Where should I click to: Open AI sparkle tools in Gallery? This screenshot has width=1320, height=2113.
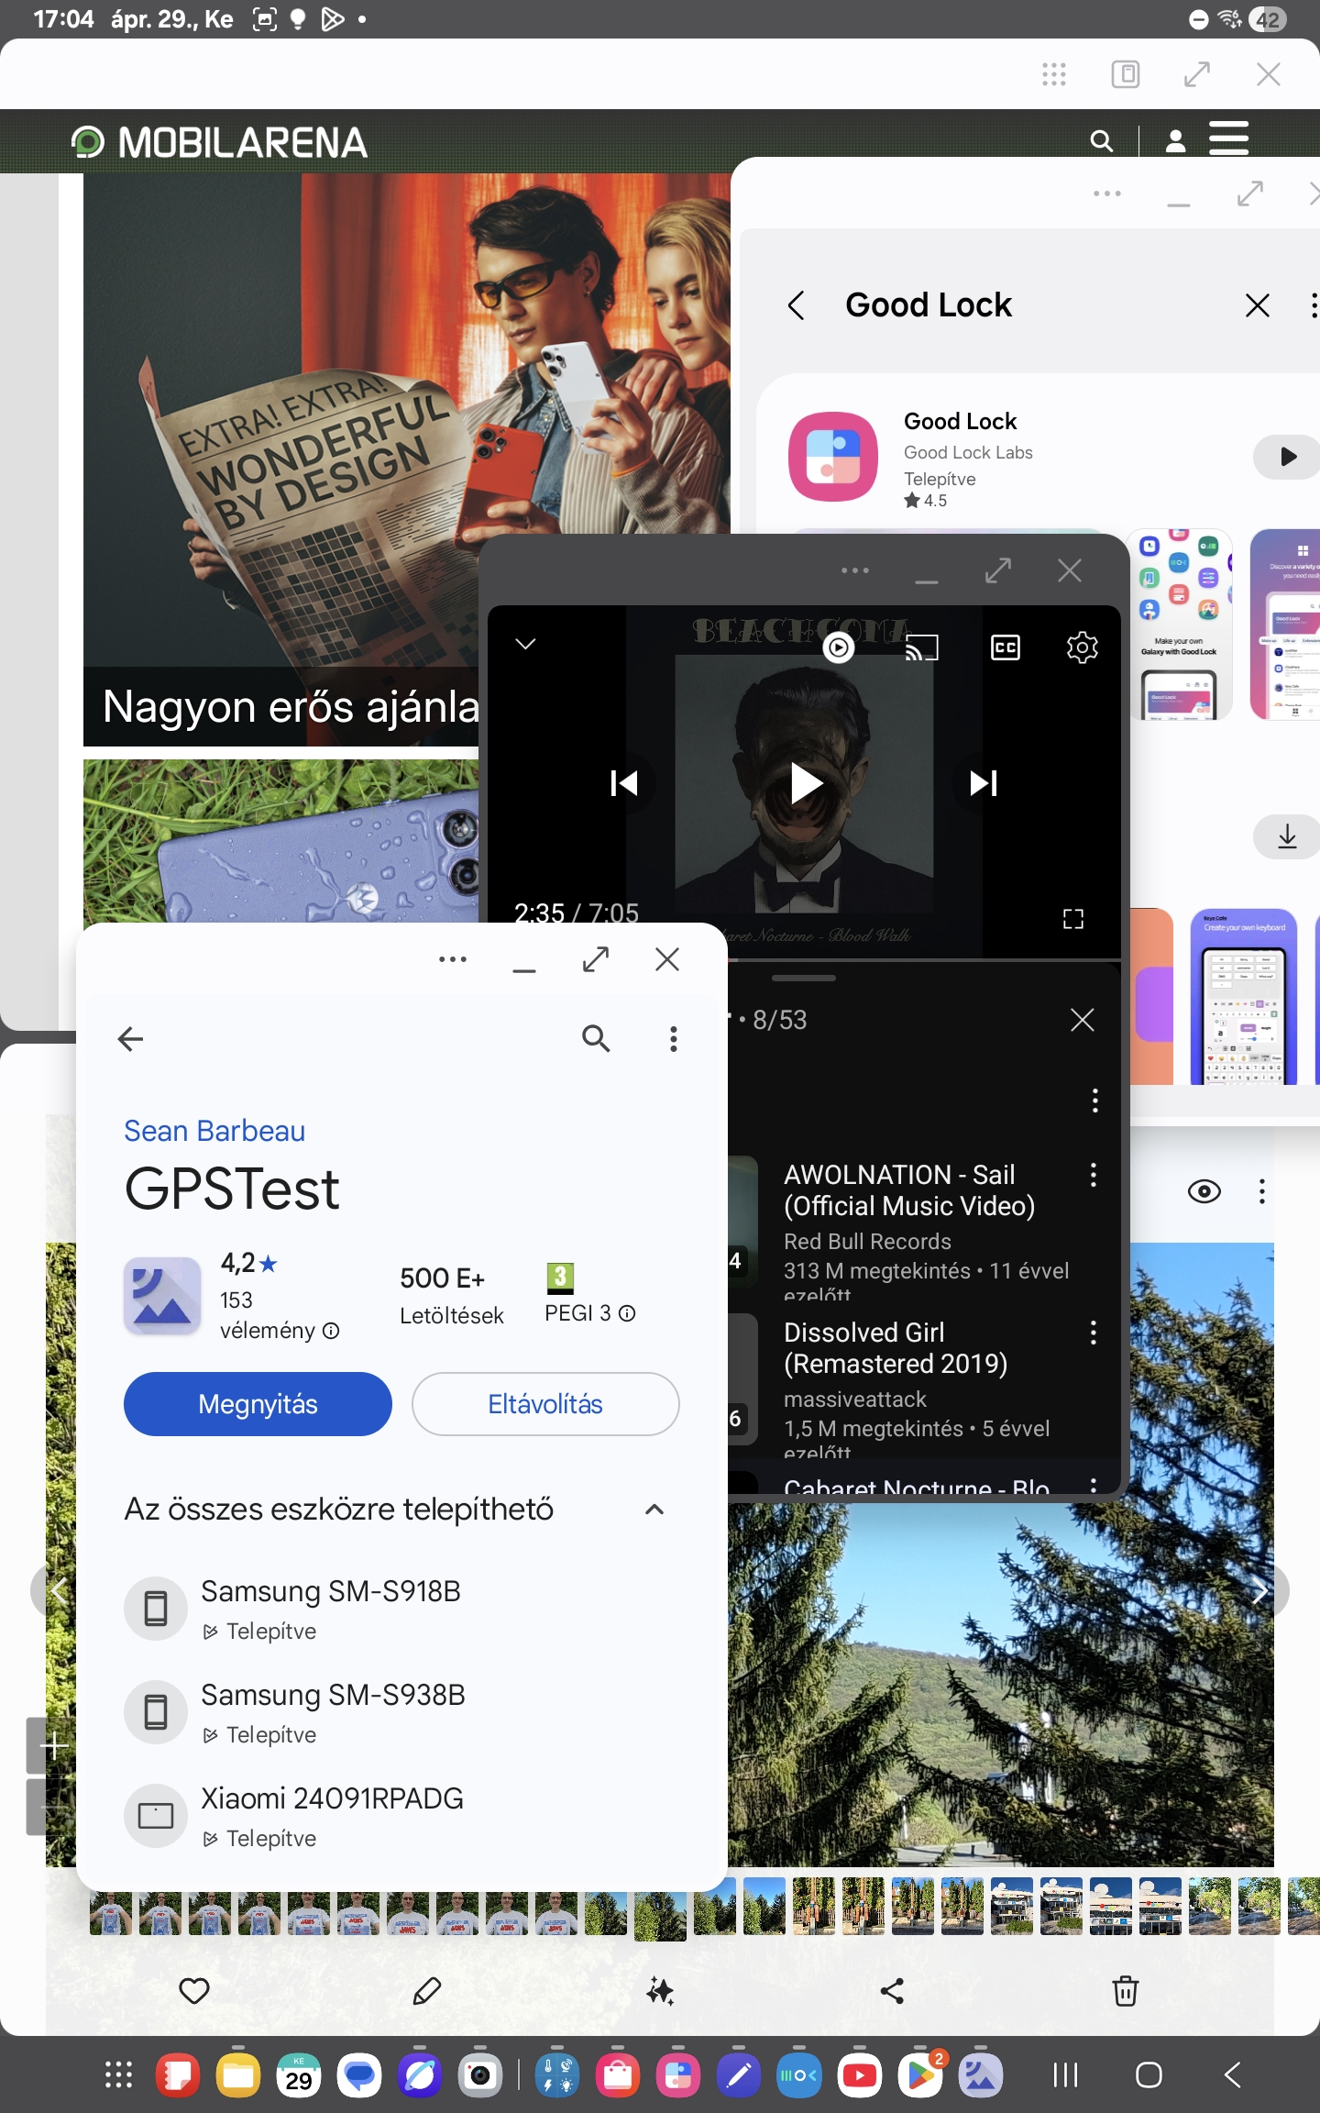[x=660, y=1990]
